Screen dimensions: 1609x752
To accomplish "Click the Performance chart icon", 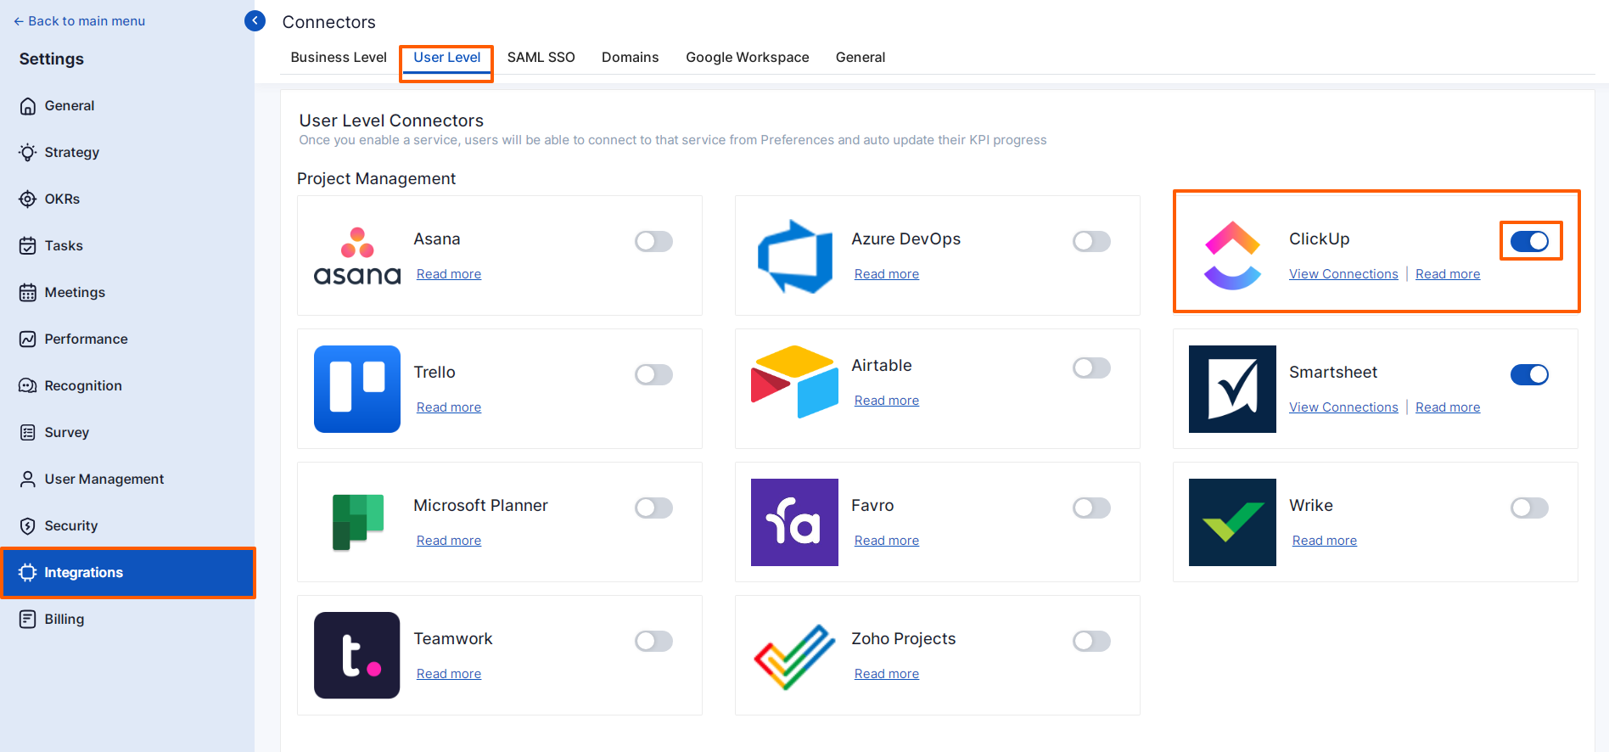I will pos(28,339).
